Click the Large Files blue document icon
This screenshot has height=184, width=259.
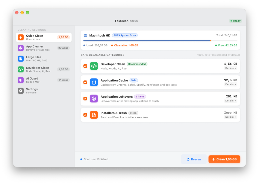(21, 59)
